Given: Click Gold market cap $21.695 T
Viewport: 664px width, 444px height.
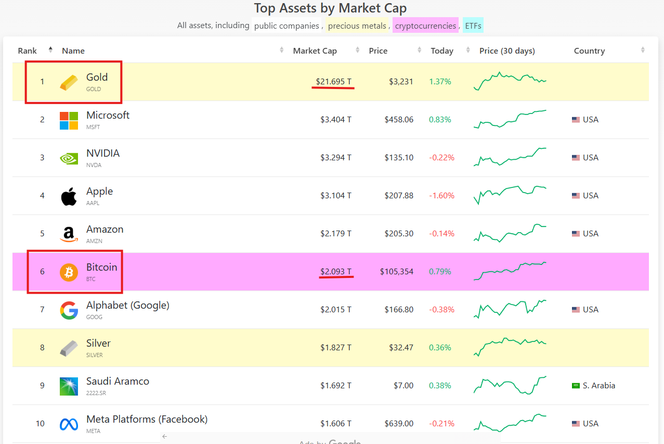Looking at the screenshot, I should point(333,82).
